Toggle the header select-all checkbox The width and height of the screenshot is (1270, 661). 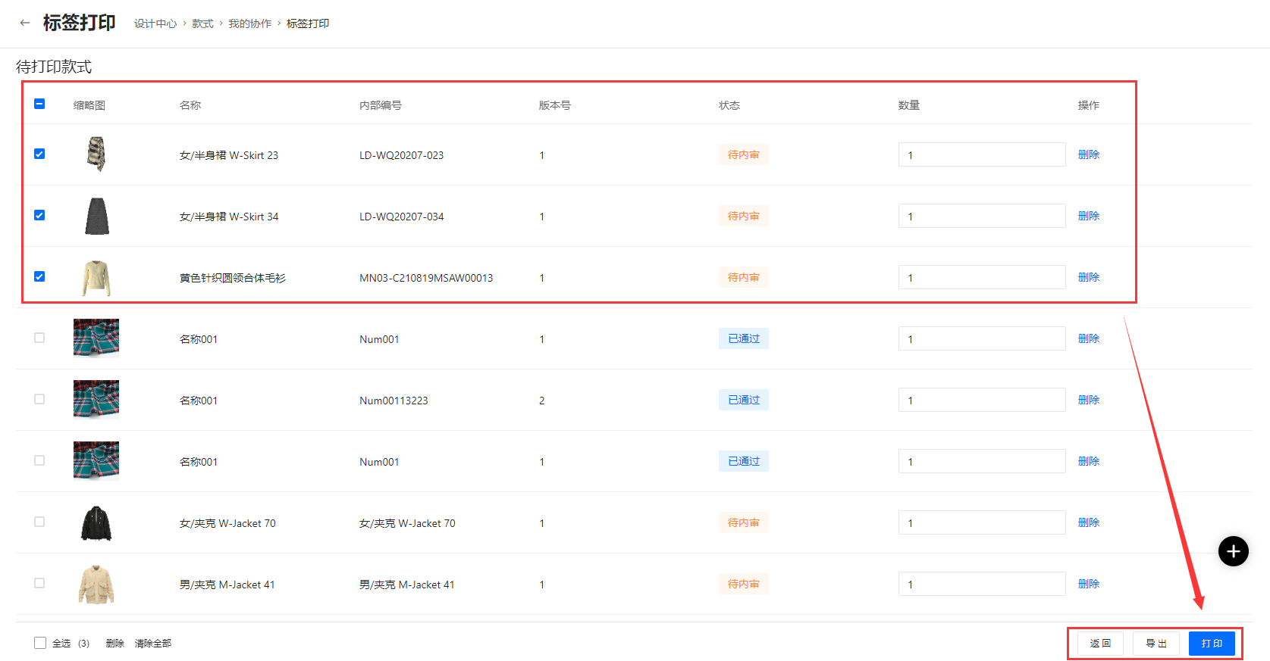click(39, 104)
